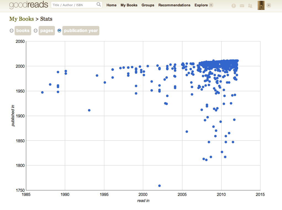282x210 pixels.
Task: Select the books radio button
Action: click(12, 31)
